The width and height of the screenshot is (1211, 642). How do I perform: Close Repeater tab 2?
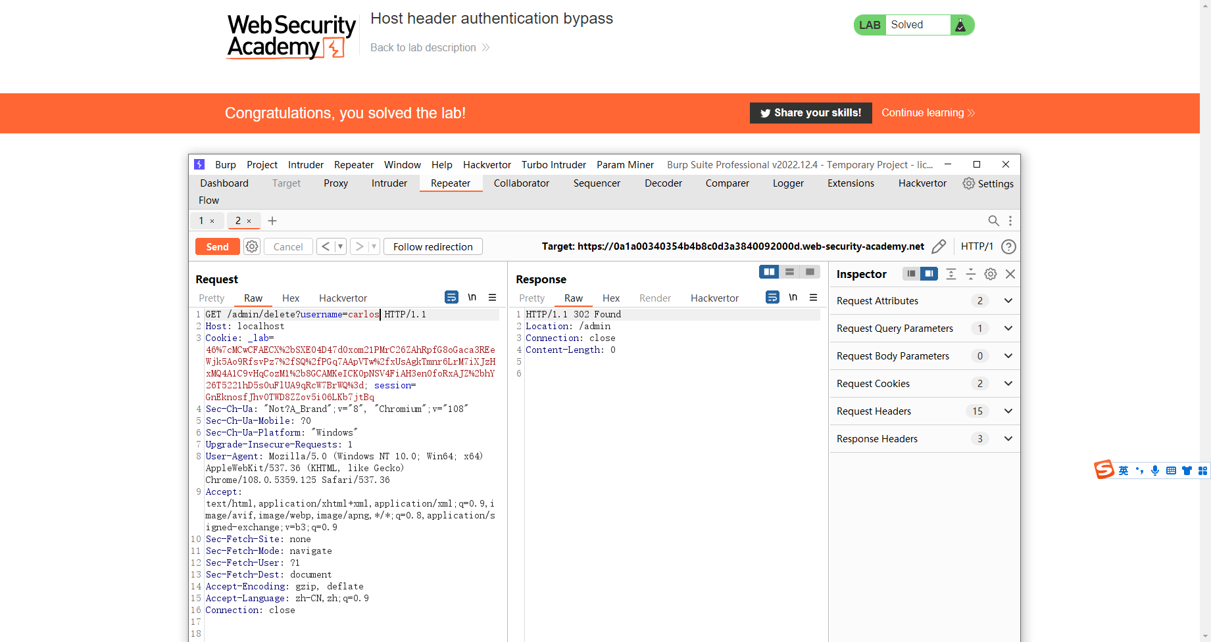coord(249,221)
